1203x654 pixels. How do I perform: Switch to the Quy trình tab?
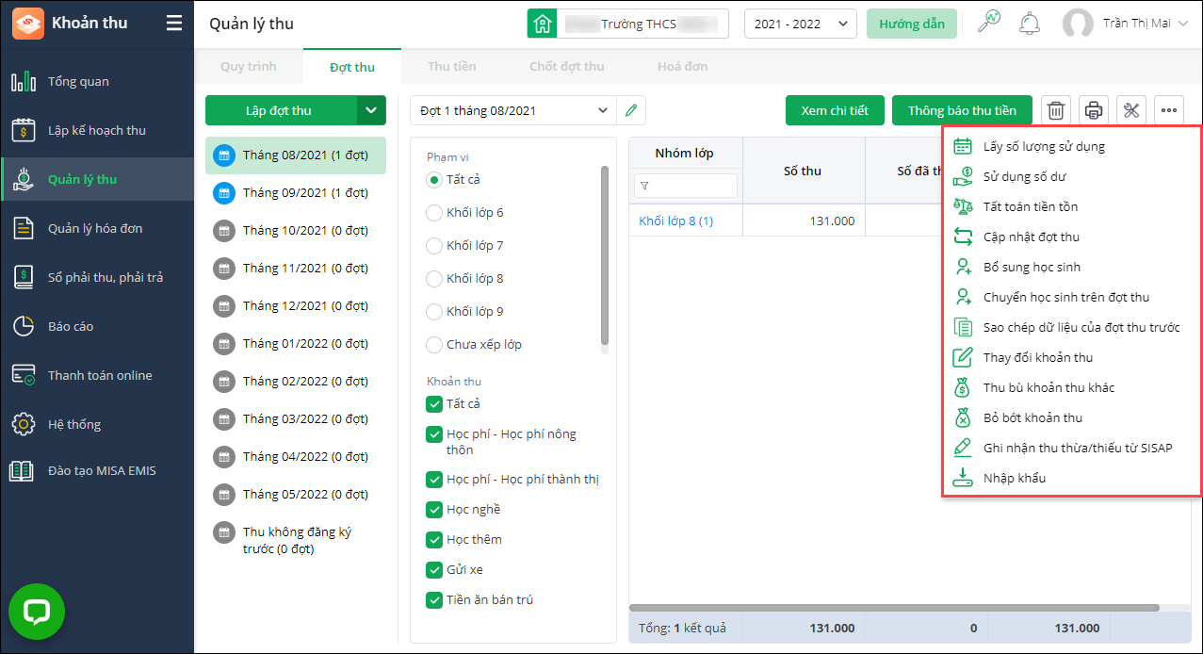249,67
